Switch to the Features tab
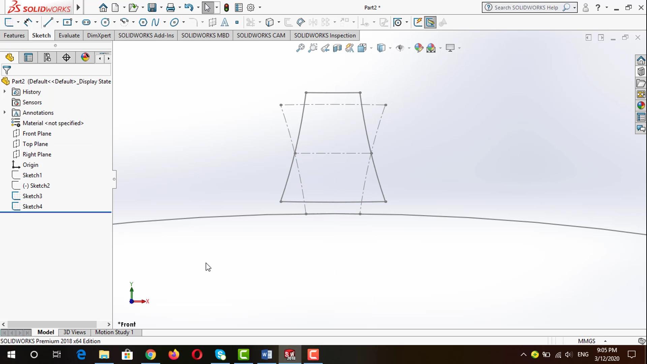Image resolution: width=647 pixels, height=364 pixels. click(x=14, y=35)
